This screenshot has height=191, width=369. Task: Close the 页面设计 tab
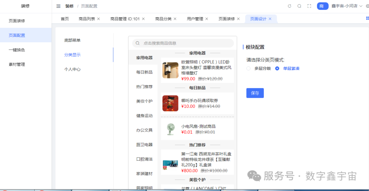[270, 19]
